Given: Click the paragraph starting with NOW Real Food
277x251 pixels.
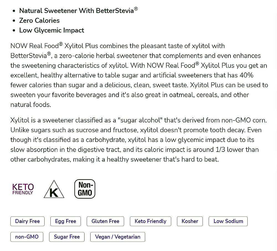Looking at the screenshot, I should [138, 75].
